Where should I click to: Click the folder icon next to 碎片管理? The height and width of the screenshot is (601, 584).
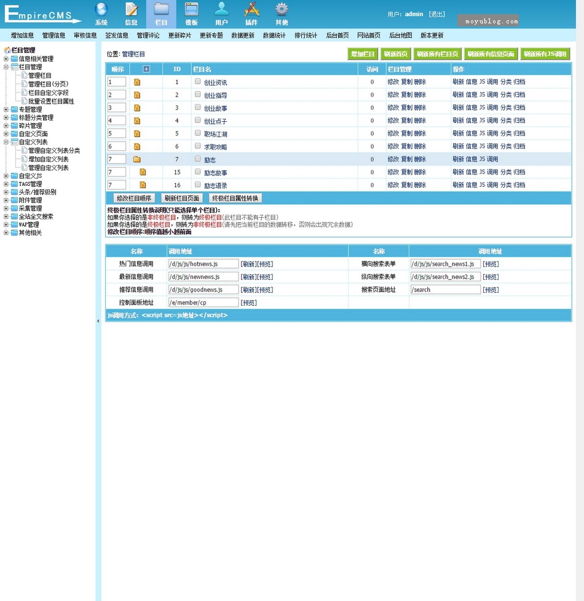(15, 125)
